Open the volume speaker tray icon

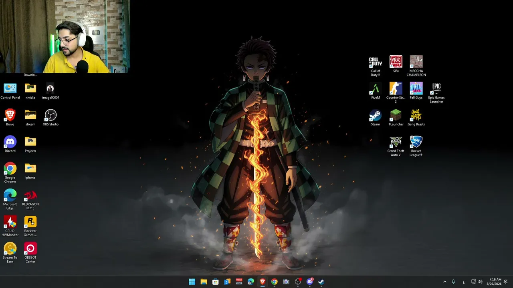click(x=480, y=282)
